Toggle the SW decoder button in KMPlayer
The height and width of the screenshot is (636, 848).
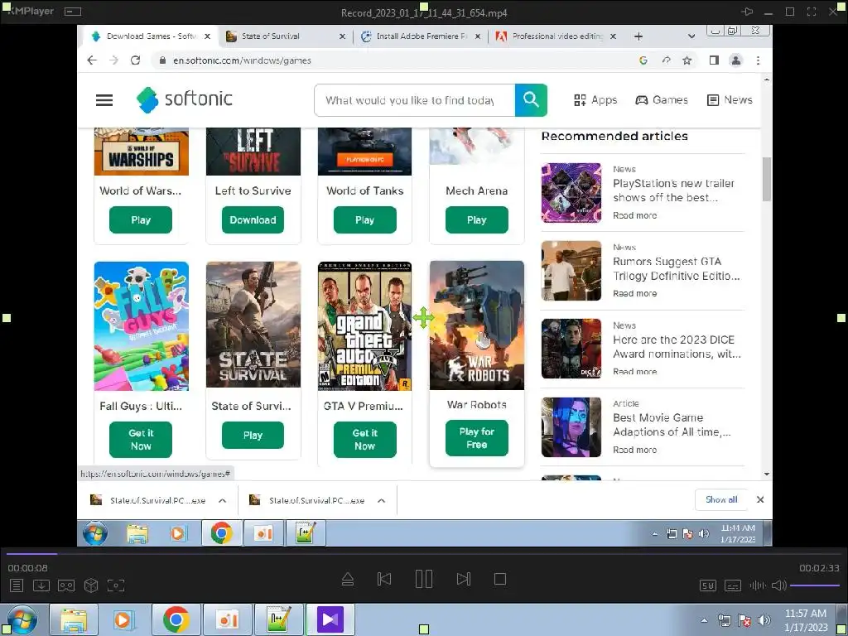click(708, 585)
